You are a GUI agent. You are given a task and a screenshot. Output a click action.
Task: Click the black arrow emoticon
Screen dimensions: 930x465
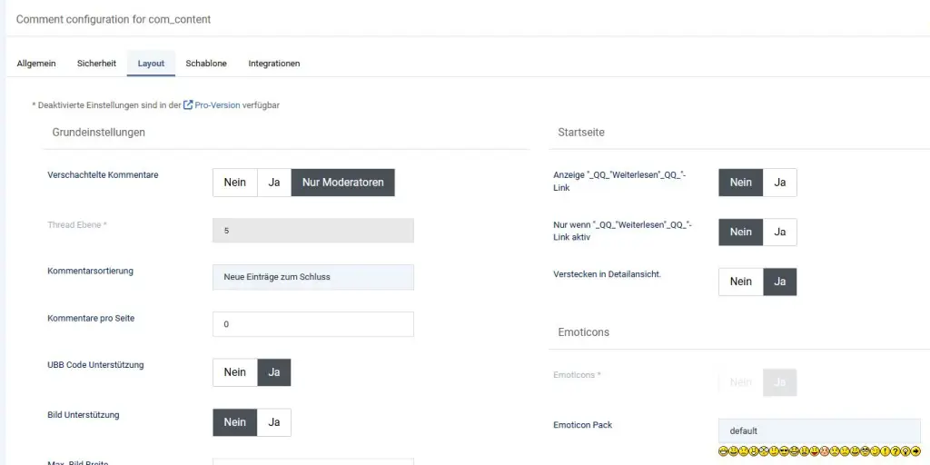[915, 451]
